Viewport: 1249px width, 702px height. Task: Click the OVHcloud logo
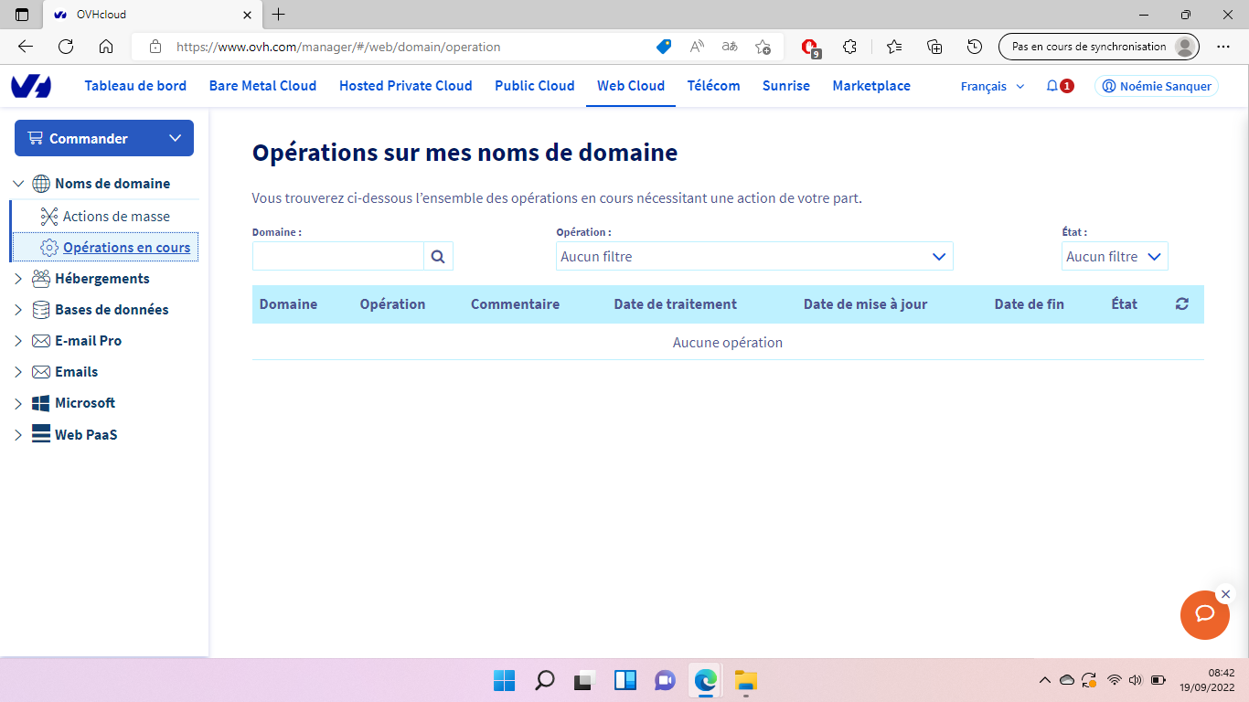click(x=31, y=86)
